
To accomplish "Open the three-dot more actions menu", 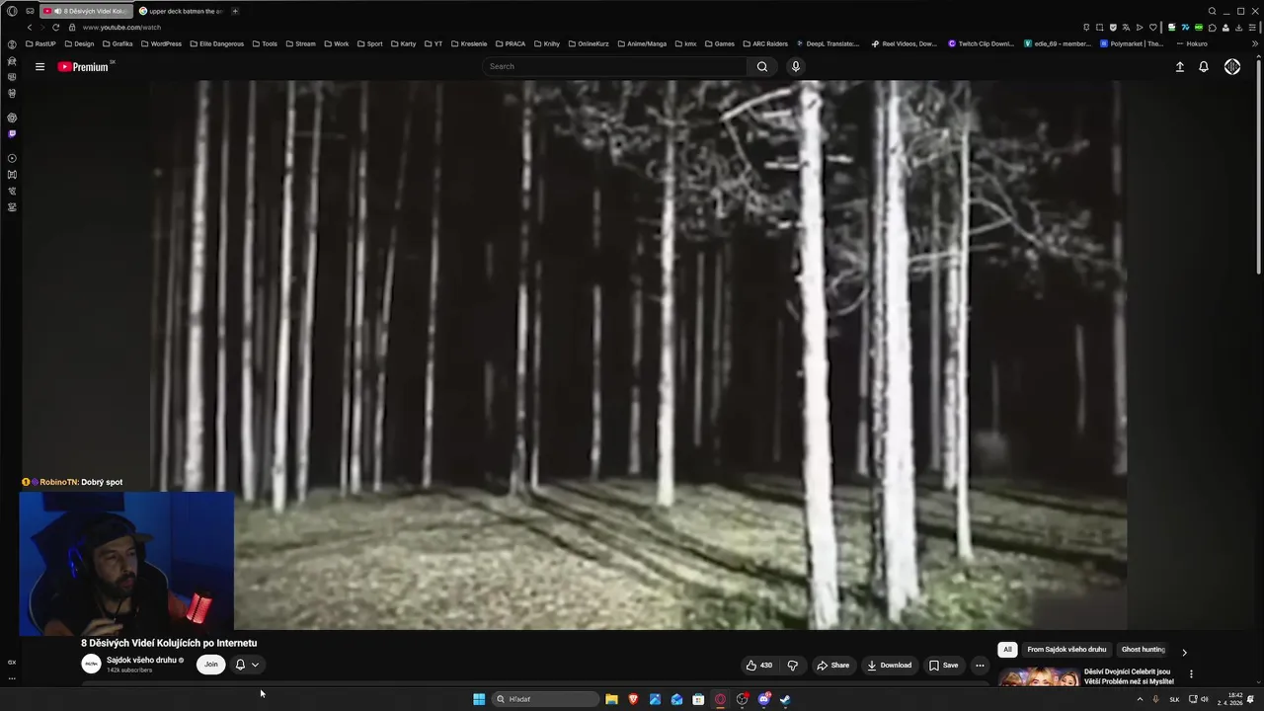I will [980, 666].
